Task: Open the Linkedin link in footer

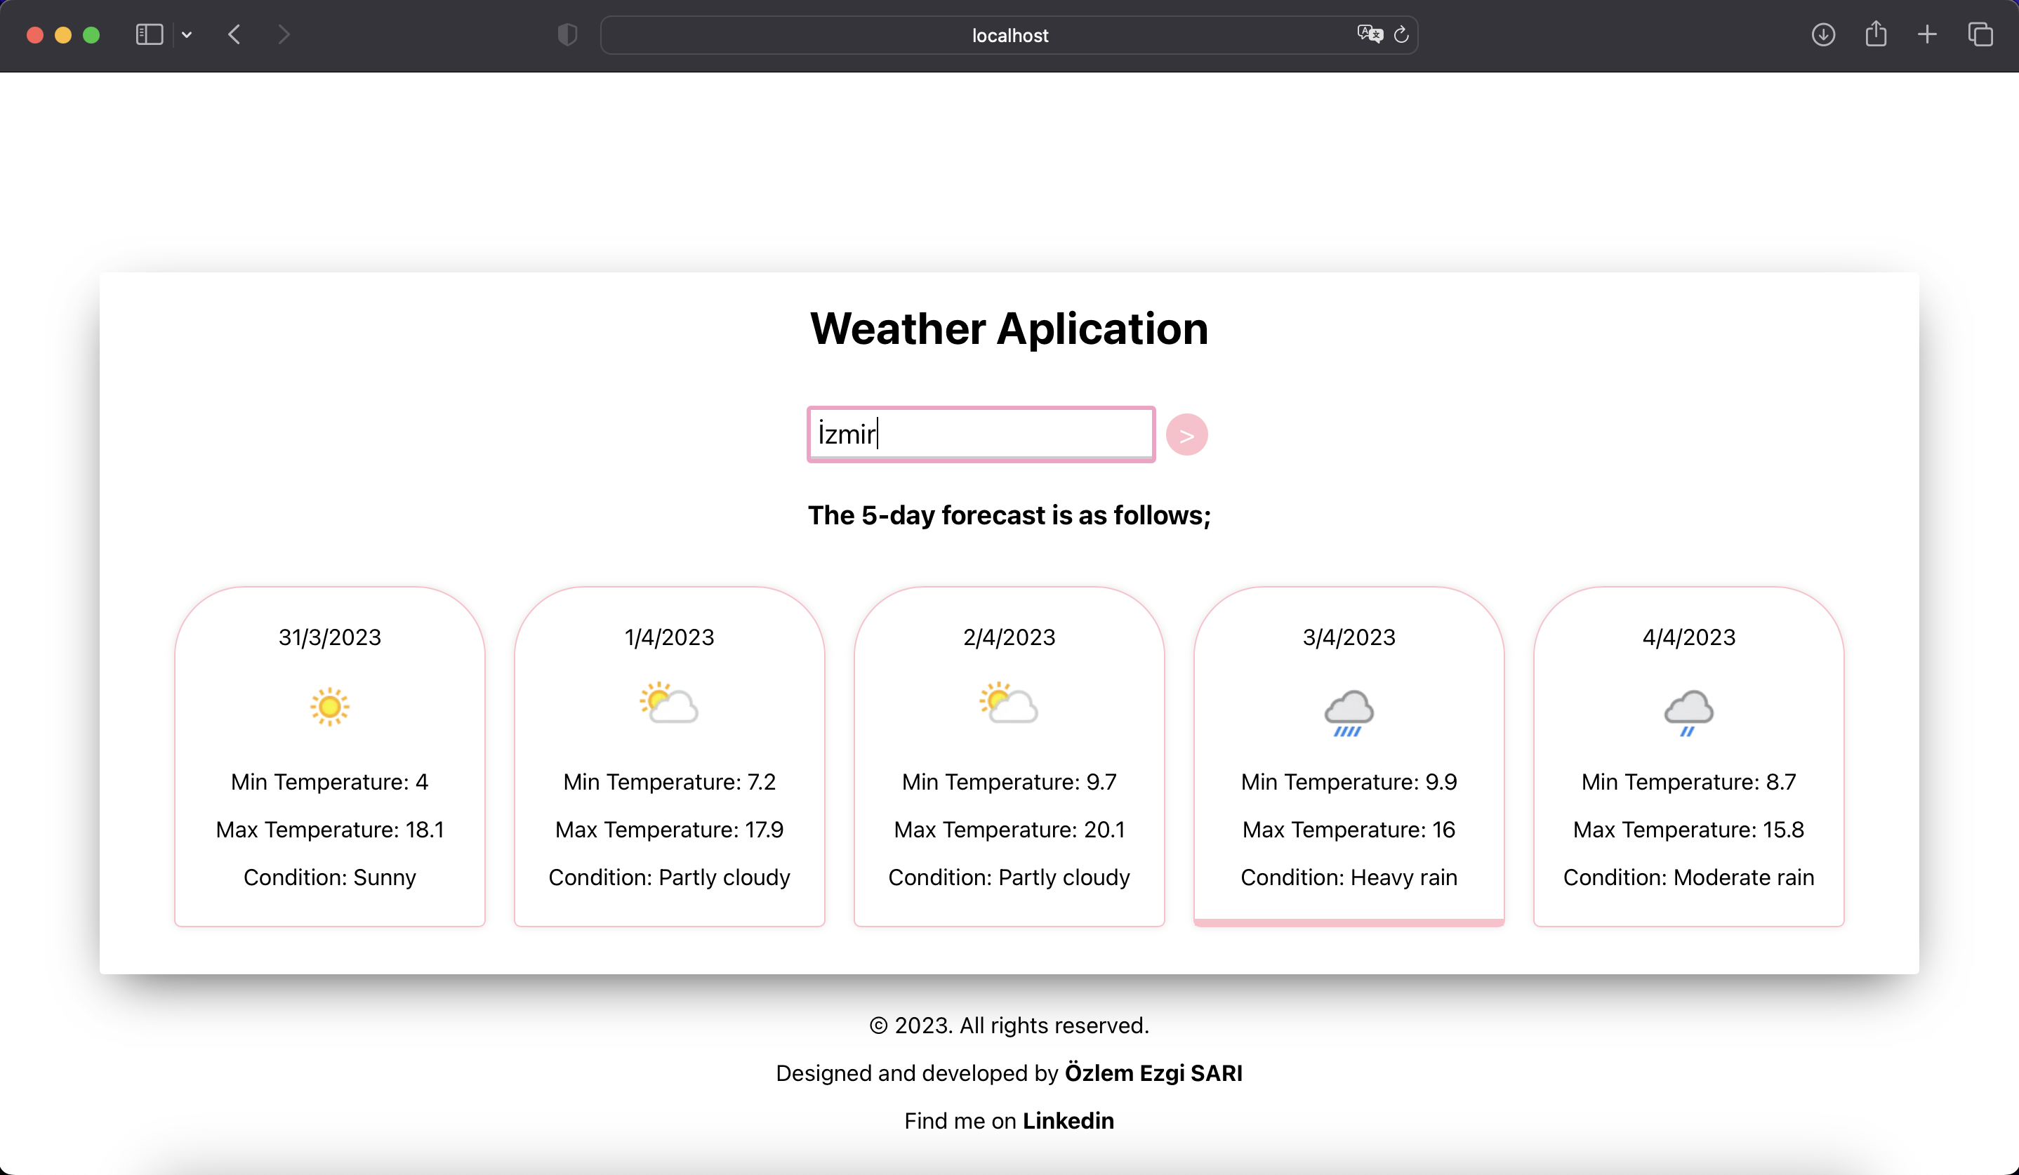Action: click(x=1068, y=1120)
